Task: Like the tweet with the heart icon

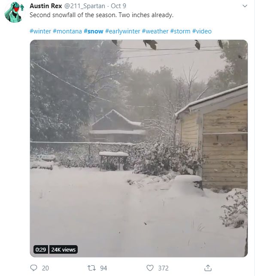Action: [x=150, y=268]
